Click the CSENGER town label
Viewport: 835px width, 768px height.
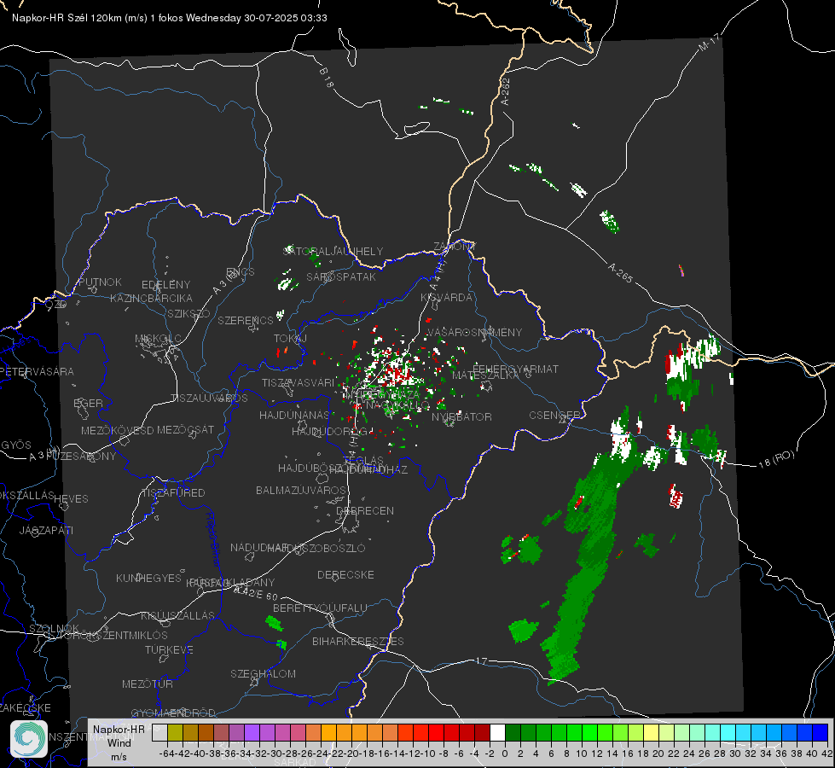click(x=554, y=415)
